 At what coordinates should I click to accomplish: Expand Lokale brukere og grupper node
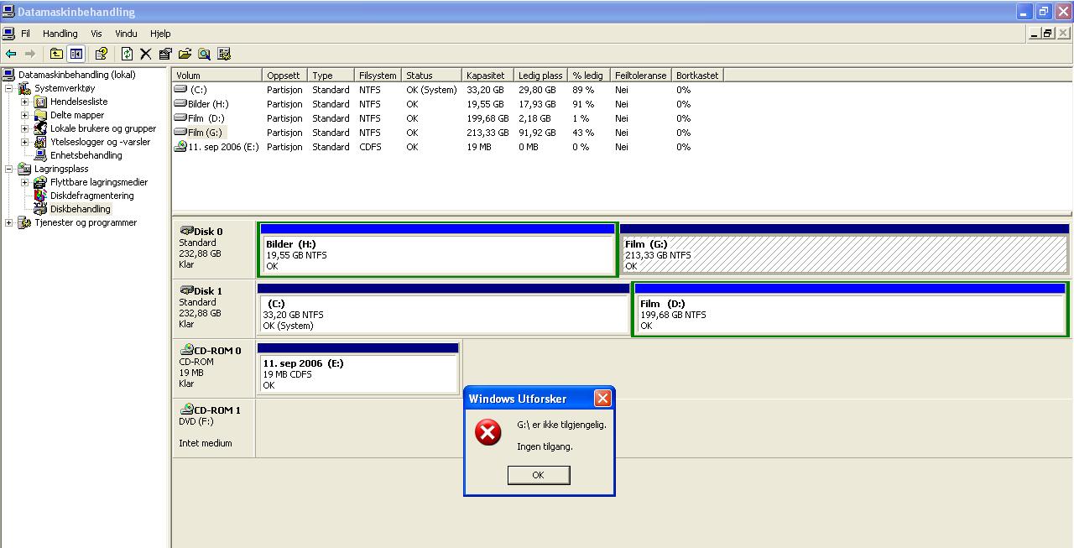point(25,128)
